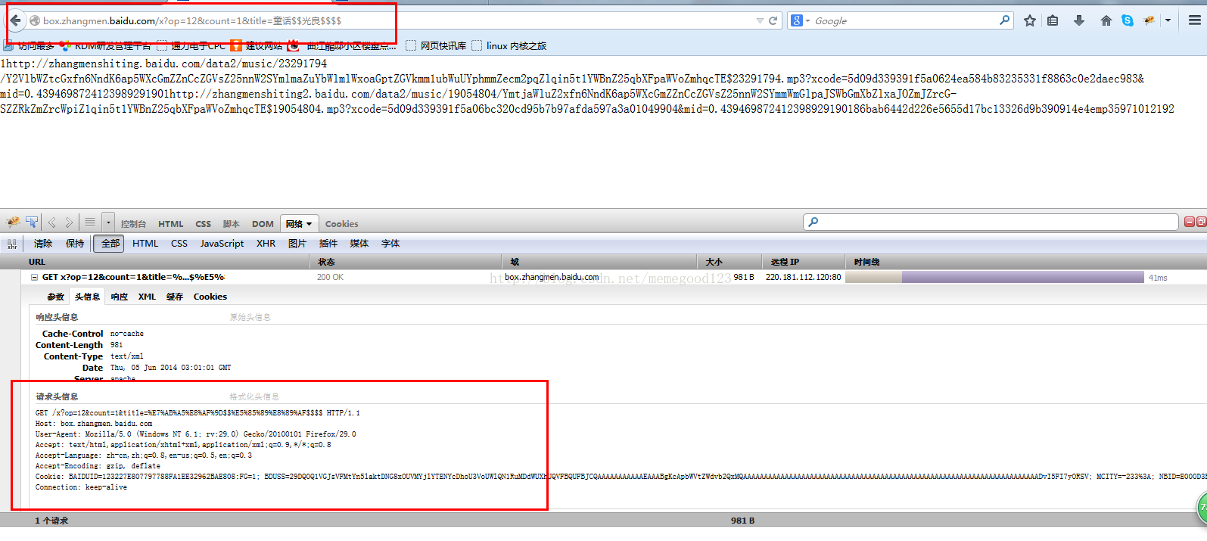This screenshot has width=1207, height=541.
Task: Open the search engine selector arrow
Action: pyautogui.click(x=807, y=21)
